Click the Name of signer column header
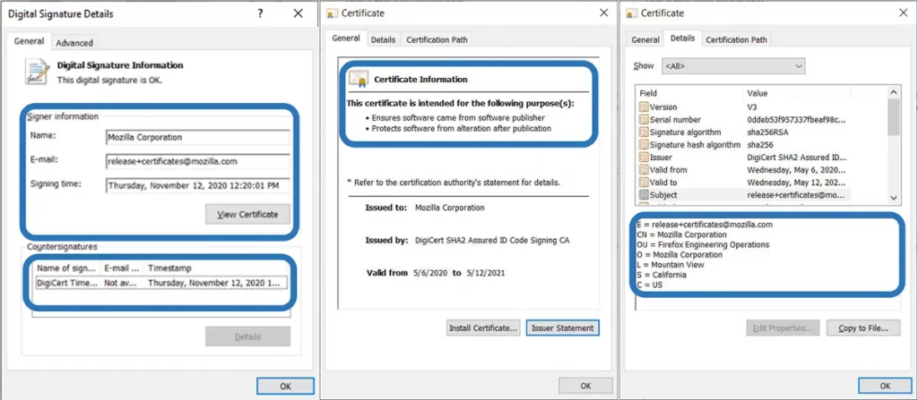Screen dimensions: 918x400 [66, 268]
